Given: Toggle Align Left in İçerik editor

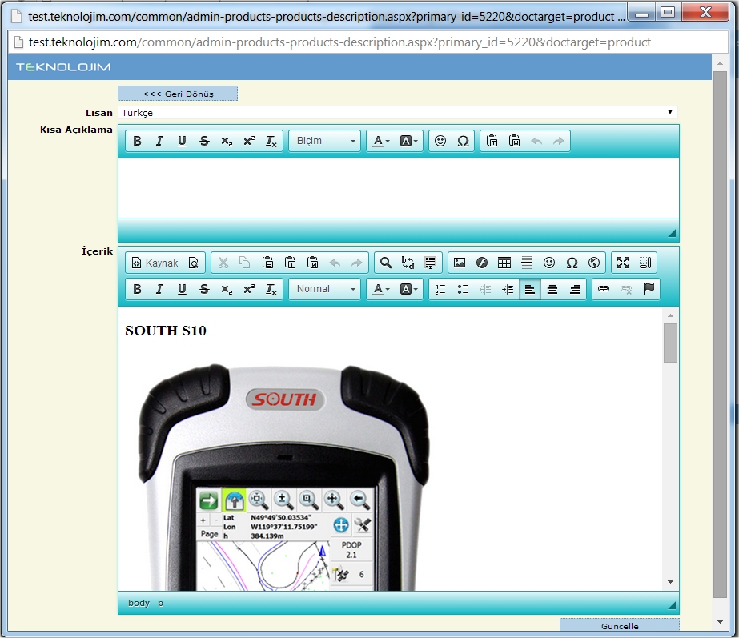Looking at the screenshot, I should pos(530,289).
